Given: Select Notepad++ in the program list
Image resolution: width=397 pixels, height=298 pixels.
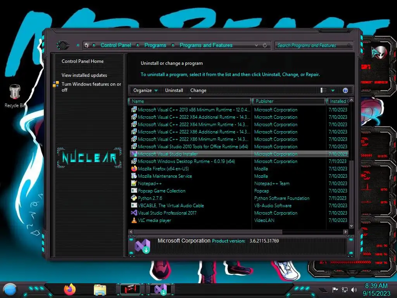Looking at the screenshot, I should [x=240, y=183].
